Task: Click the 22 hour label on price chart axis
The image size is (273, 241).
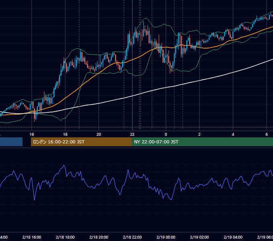Action: tap(132, 135)
